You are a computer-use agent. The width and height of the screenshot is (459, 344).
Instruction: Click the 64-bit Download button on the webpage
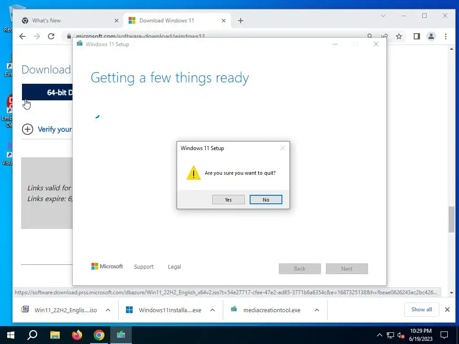[47, 92]
